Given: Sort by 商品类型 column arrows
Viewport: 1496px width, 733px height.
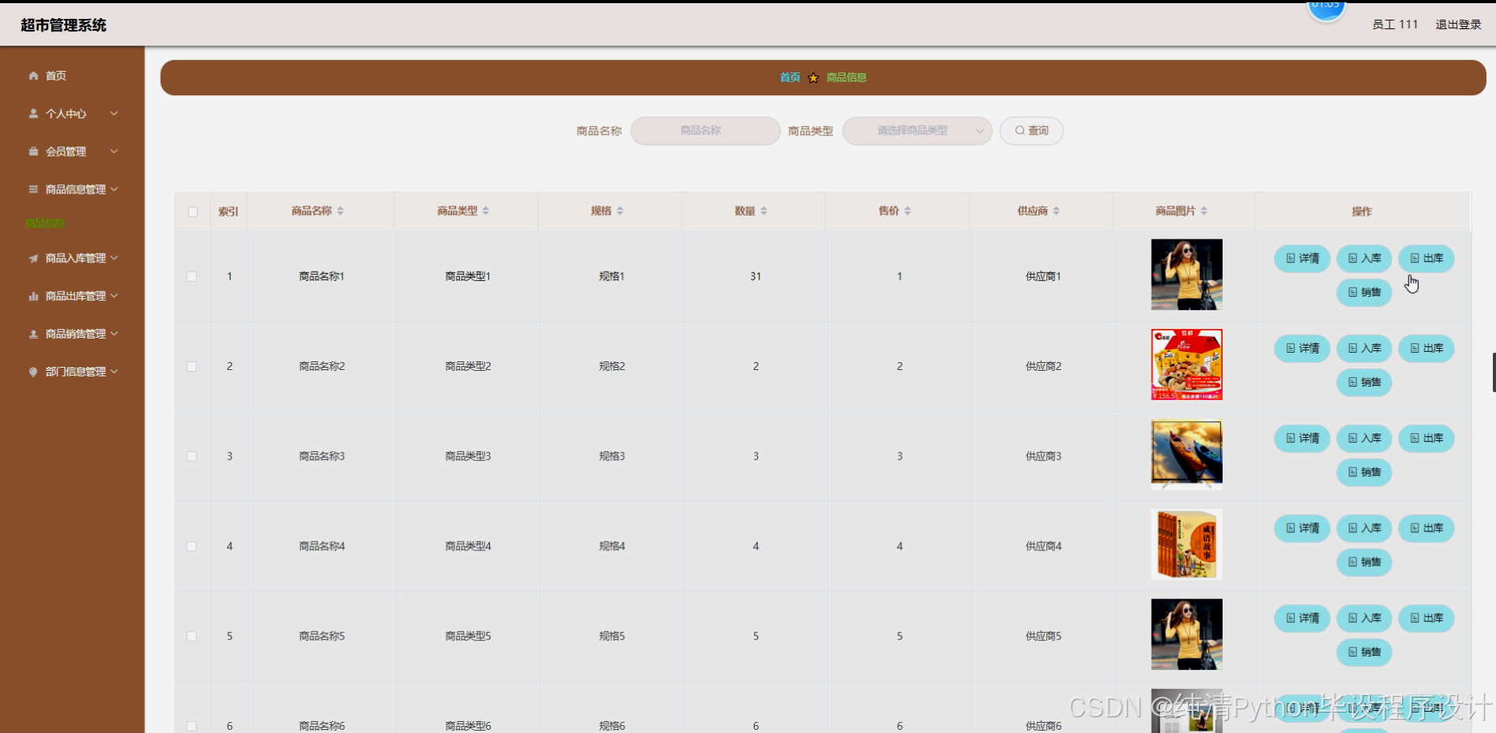Looking at the screenshot, I should [x=486, y=211].
